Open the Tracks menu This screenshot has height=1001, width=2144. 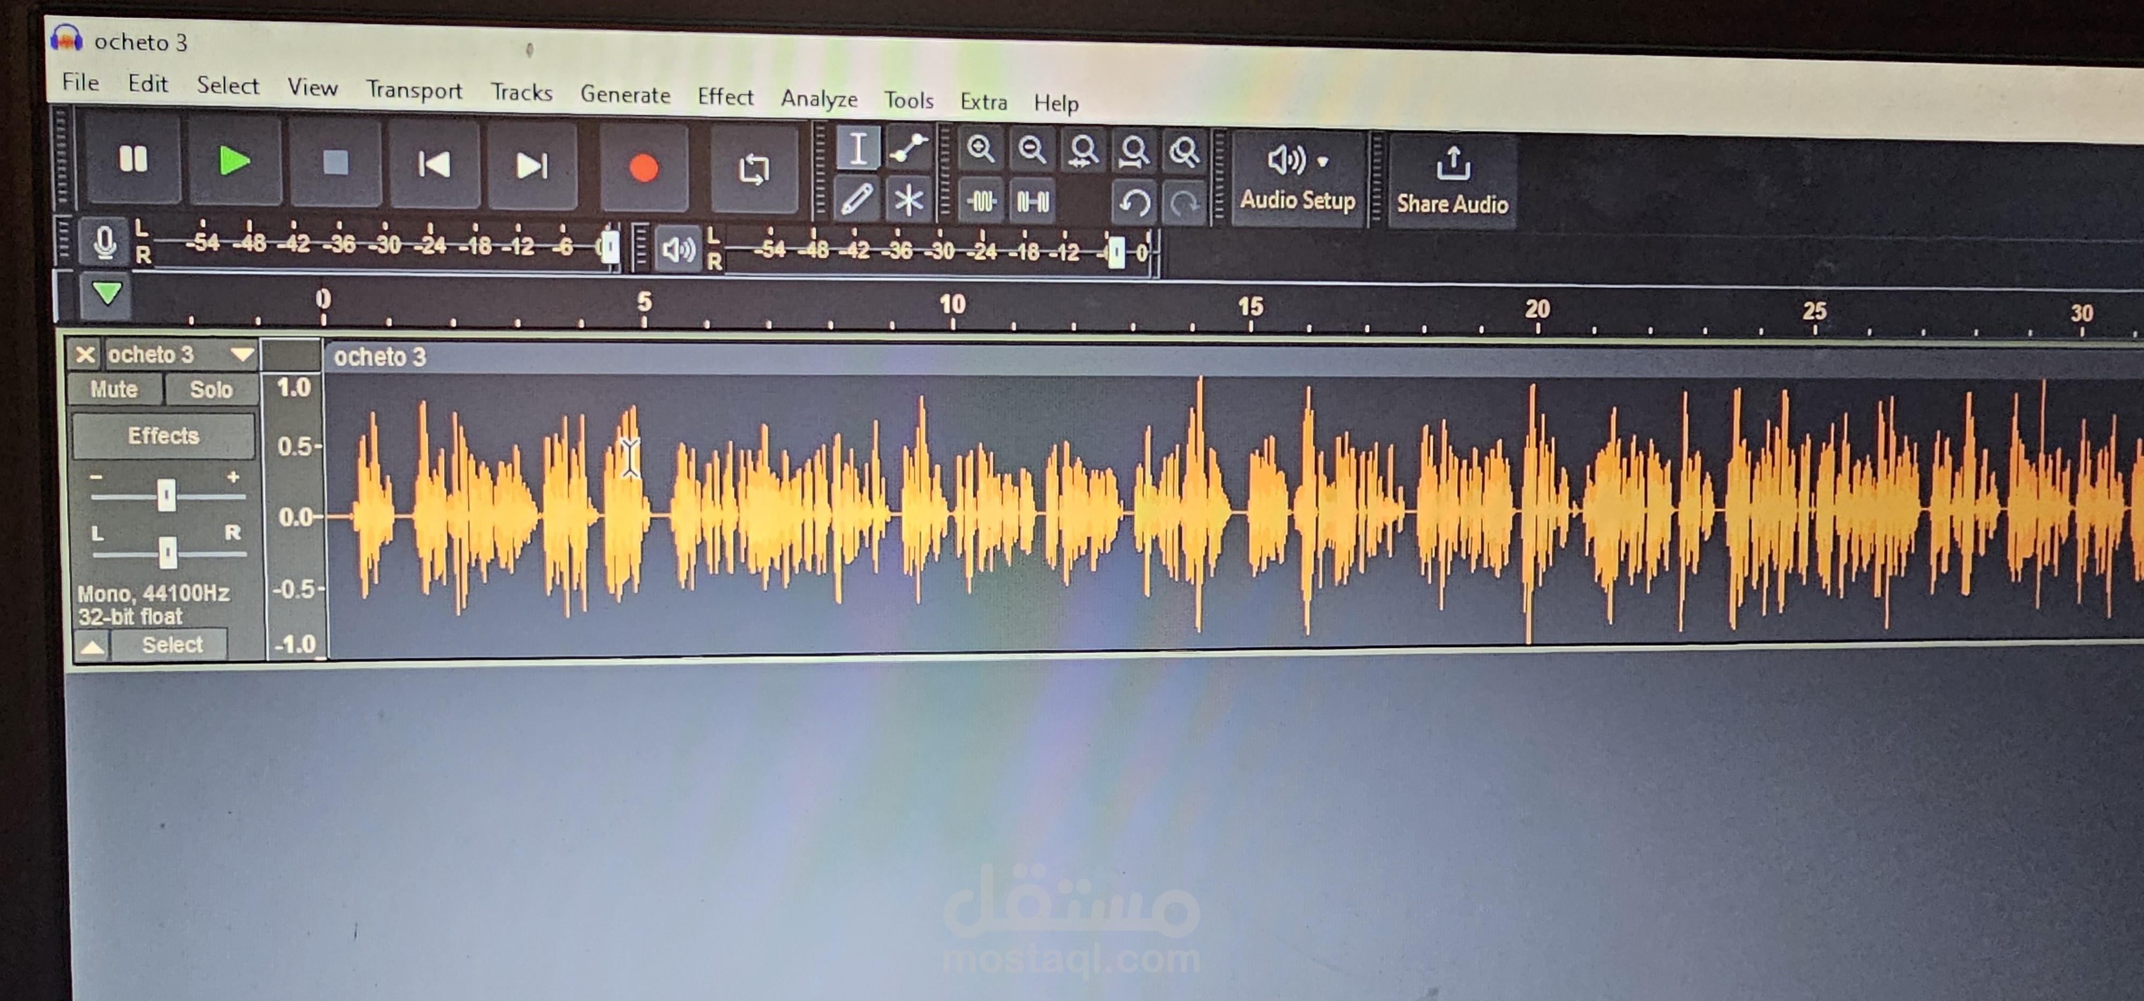click(521, 92)
